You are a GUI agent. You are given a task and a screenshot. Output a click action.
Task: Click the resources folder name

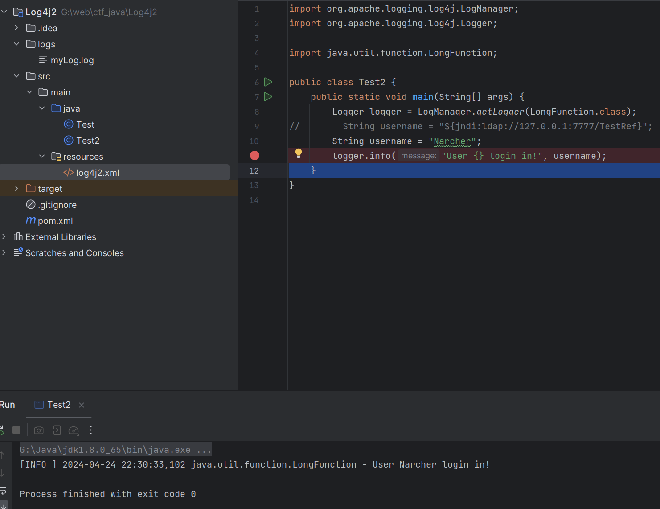83,157
